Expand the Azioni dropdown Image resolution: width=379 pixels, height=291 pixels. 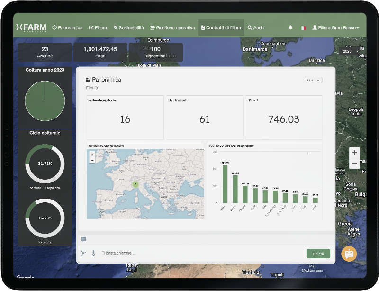(x=313, y=80)
